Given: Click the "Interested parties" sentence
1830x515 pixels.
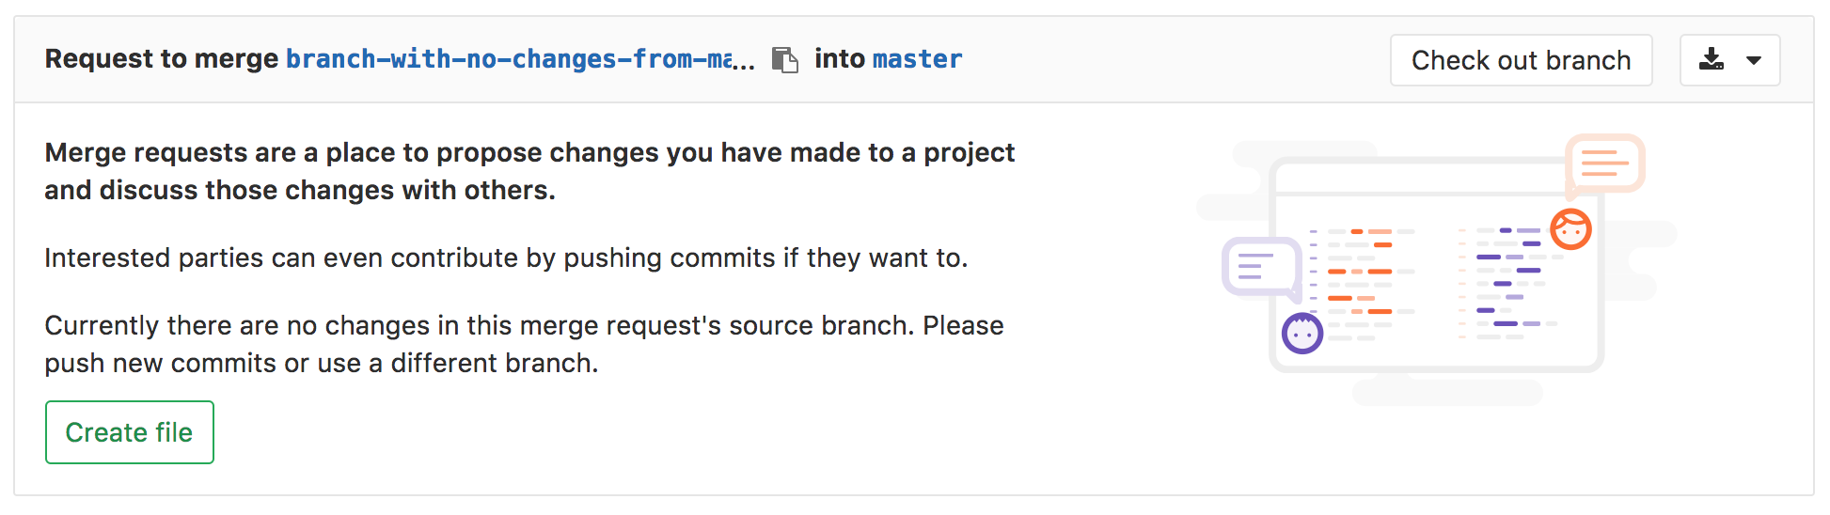Looking at the screenshot, I should pyautogui.click(x=505, y=257).
